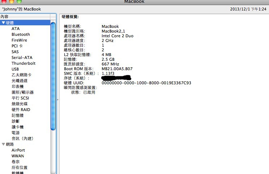Select 圖形/顯示器 in sidebar
This screenshot has height=174, width=269.
(23, 92)
